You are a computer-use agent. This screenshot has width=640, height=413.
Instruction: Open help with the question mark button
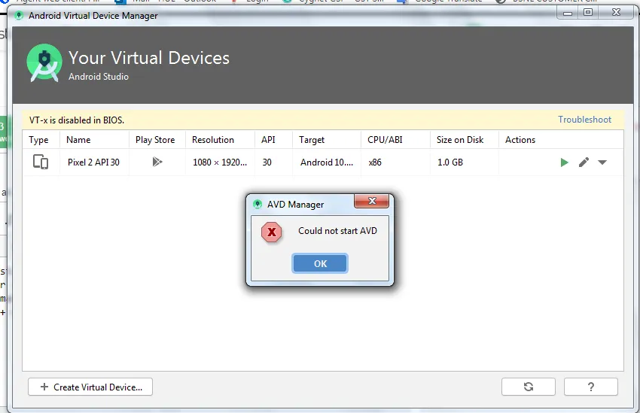(x=590, y=387)
